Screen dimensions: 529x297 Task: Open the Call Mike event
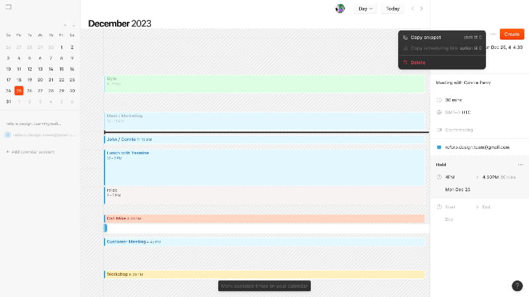coord(264,219)
